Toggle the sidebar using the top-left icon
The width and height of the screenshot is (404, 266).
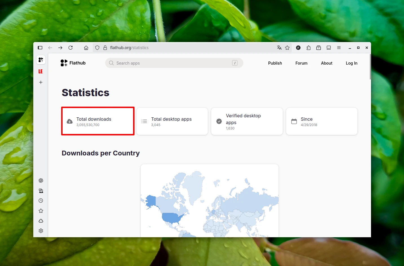[40, 48]
